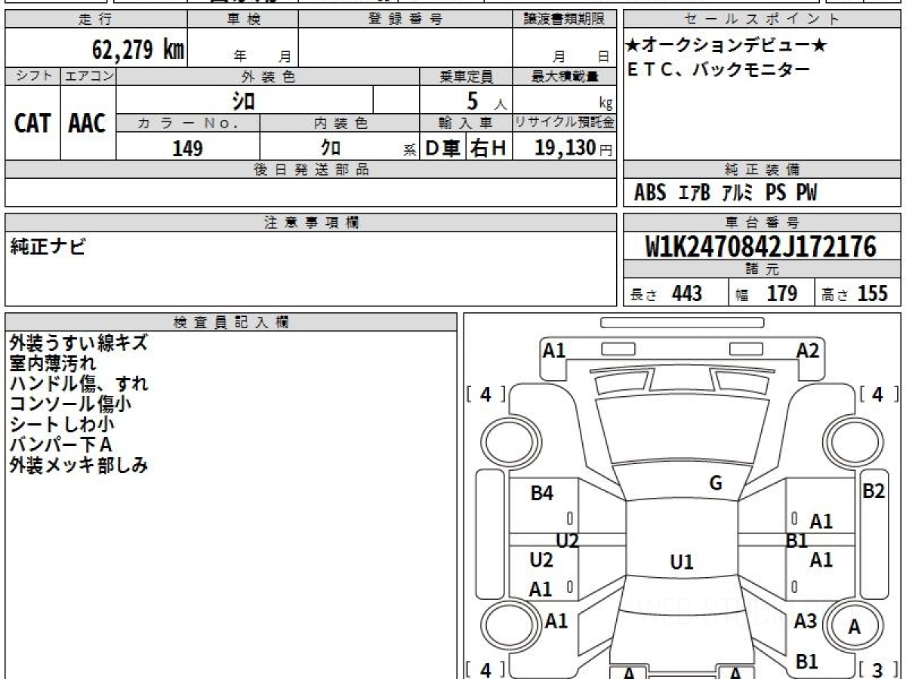
Task: Click the カラーNo. header
Action: point(188,123)
